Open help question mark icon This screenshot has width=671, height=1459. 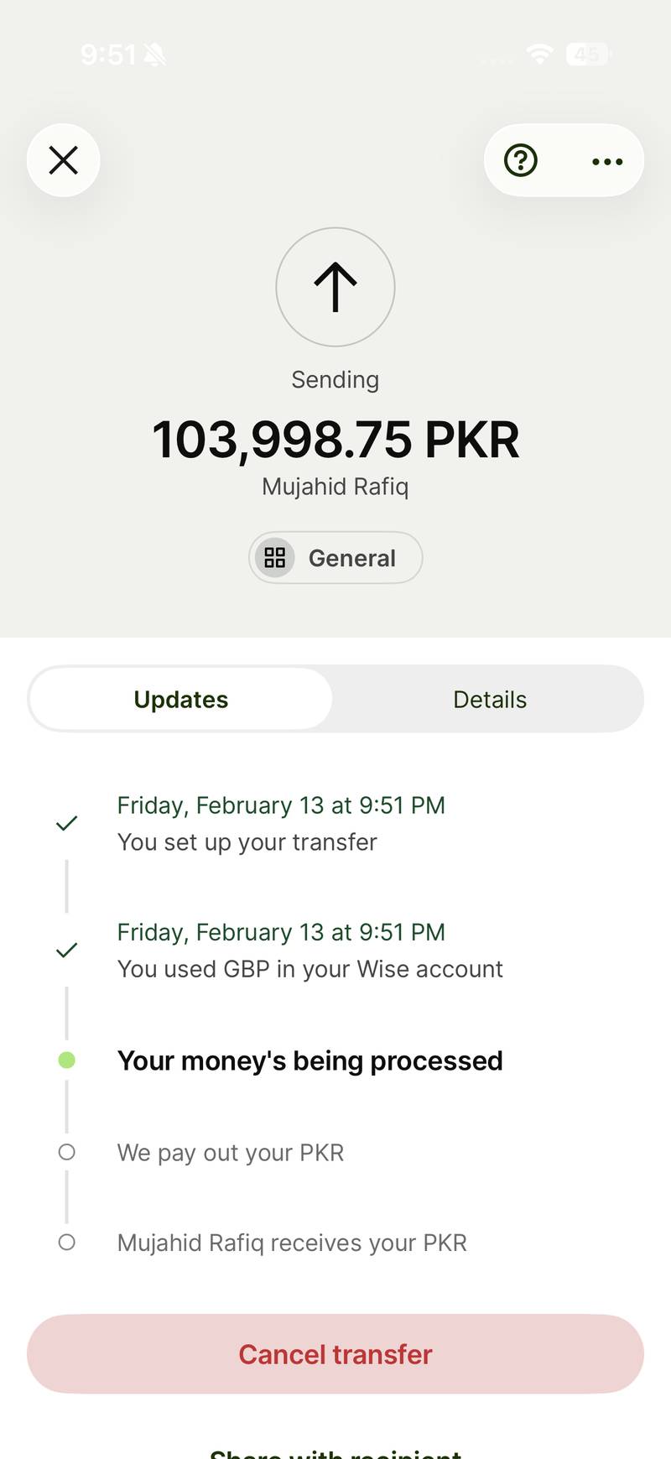click(521, 160)
